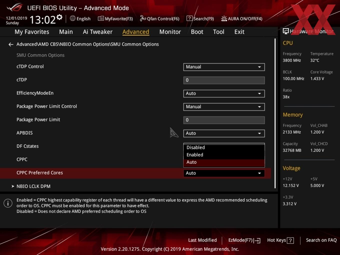Image resolution: width=340 pixels, height=255 pixels.
Task: Click the MyFavorite list icon
Action: click(x=101, y=18)
